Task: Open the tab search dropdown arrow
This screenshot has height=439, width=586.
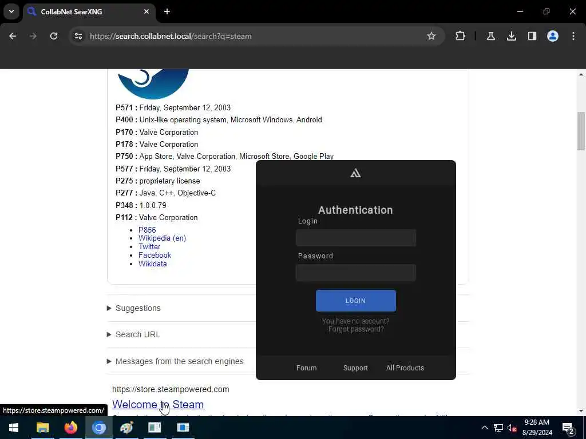Action: click(x=11, y=11)
